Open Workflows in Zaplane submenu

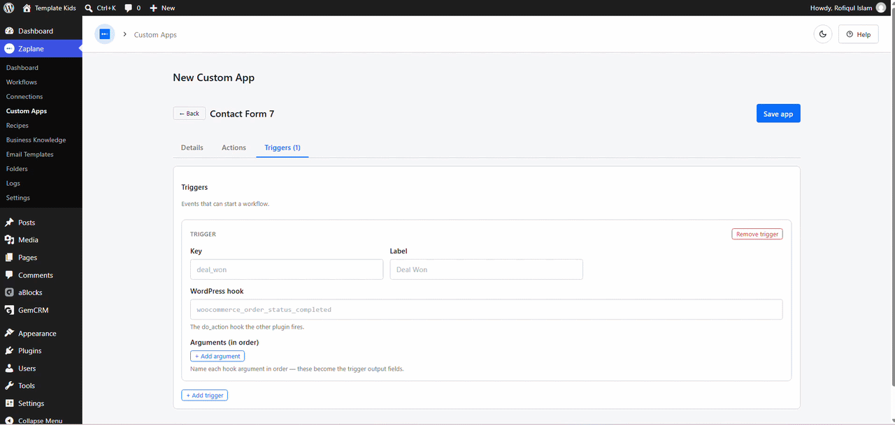click(22, 82)
